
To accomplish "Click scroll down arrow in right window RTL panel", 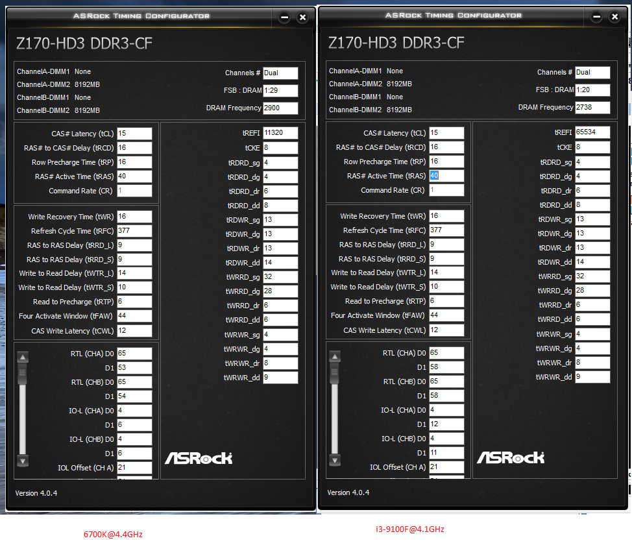I will pos(335,460).
